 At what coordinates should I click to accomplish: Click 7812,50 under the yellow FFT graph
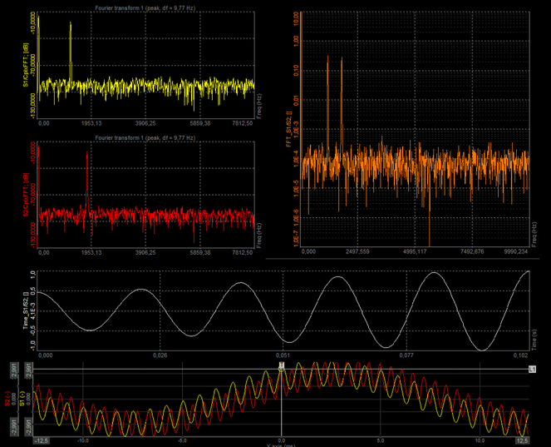pos(242,123)
